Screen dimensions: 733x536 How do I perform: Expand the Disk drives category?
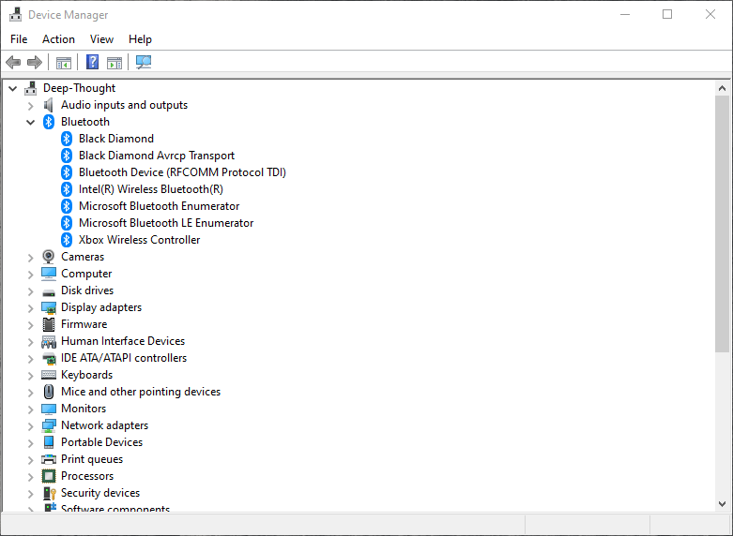[31, 290]
